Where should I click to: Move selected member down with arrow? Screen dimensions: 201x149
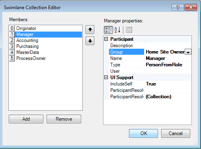click(x=90, y=41)
